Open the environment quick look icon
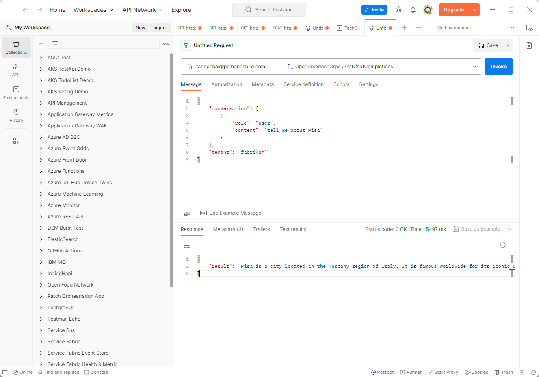Image resolution: width=539 pixels, height=377 pixels. point(529,28)
